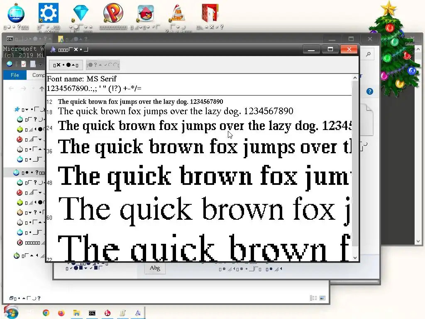Click the script scroll taskbar icon
Viewport: 425px width, 319px height.
click(123, 313)
